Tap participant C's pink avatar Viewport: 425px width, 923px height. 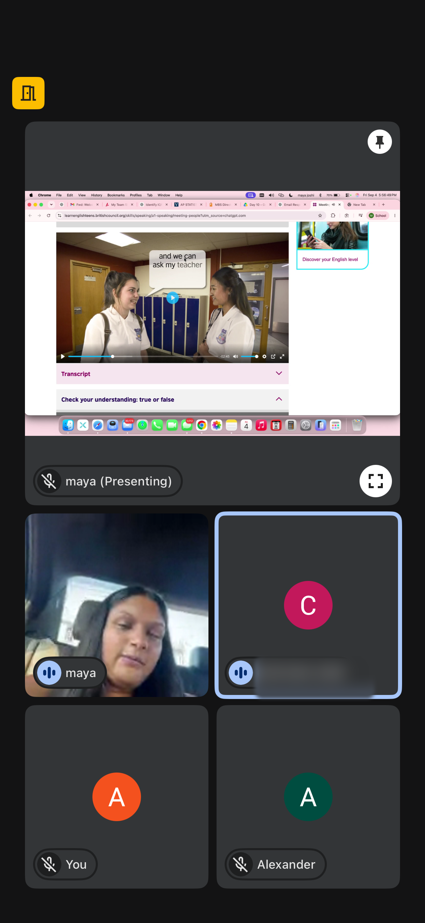point(308,605)
